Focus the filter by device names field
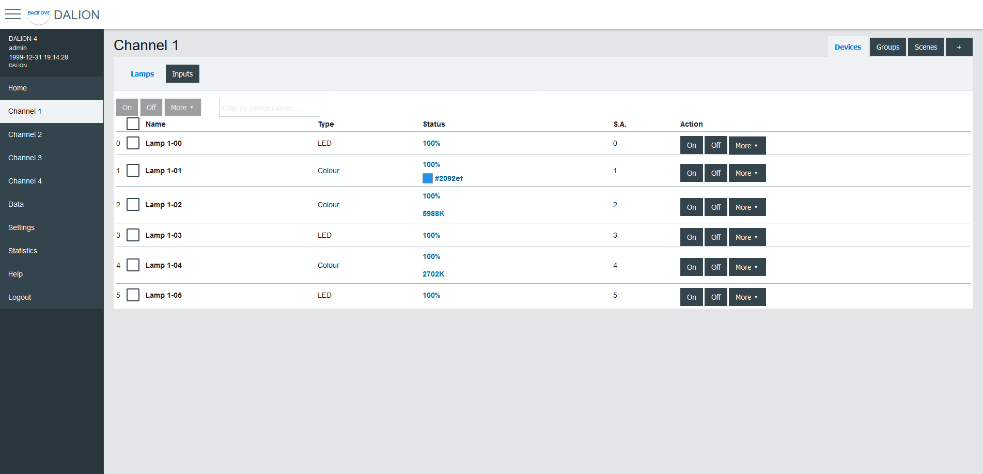983x474 pixels. pos(269,108)
